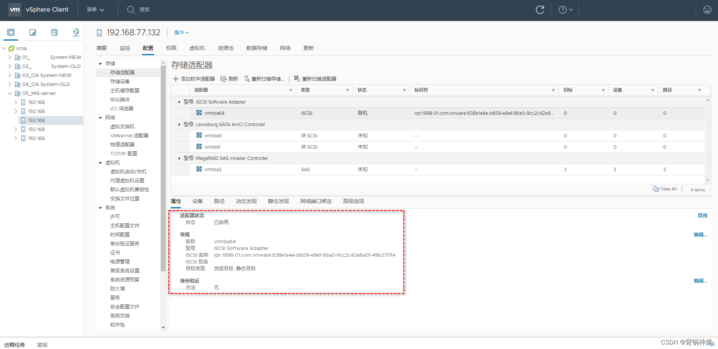Click the 刷新 refresh icon in adapter toolbar
The image size is (718, 349).
tap(222, 78)
